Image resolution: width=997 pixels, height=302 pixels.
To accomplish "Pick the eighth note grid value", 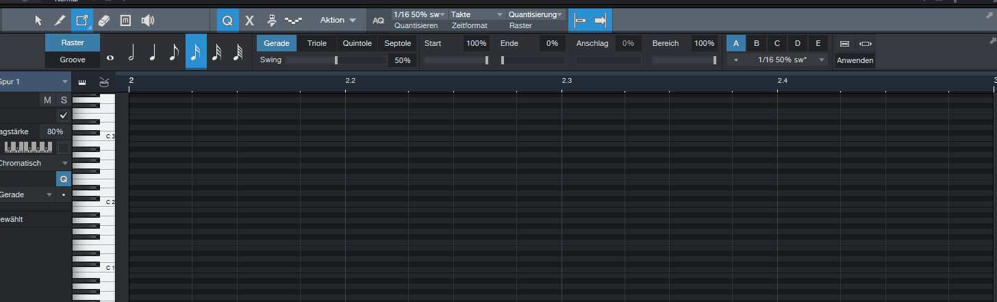I will 174,52.
